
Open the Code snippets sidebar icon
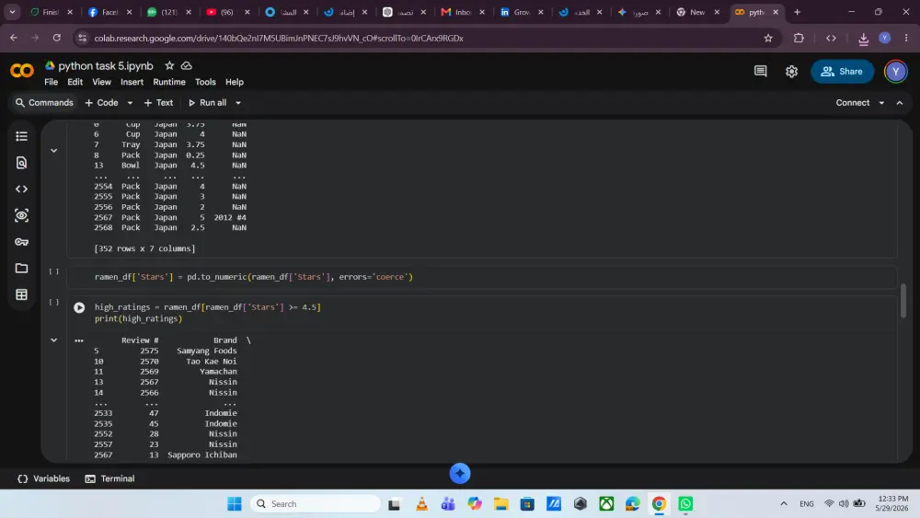tap(22, 189)
